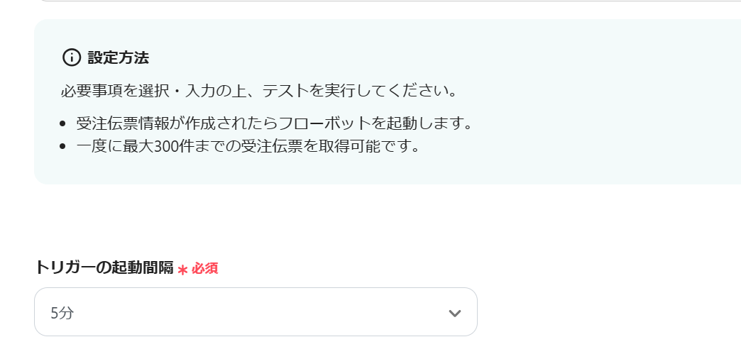
Task: Click the bullet text starting 一度に最大300件
Action: click(x=248, y=147)
